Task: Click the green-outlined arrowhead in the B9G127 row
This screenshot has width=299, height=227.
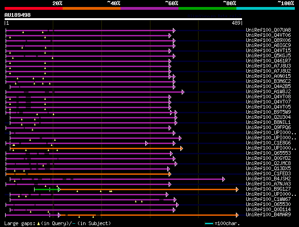Action: click(x=59, y=189)
